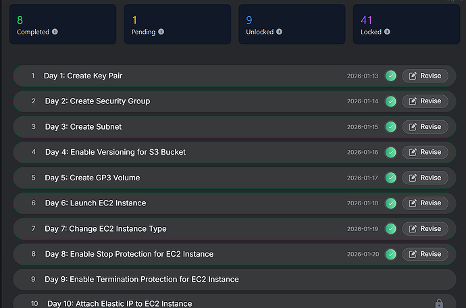Click the info icon next to Completed

coord(55,32)
